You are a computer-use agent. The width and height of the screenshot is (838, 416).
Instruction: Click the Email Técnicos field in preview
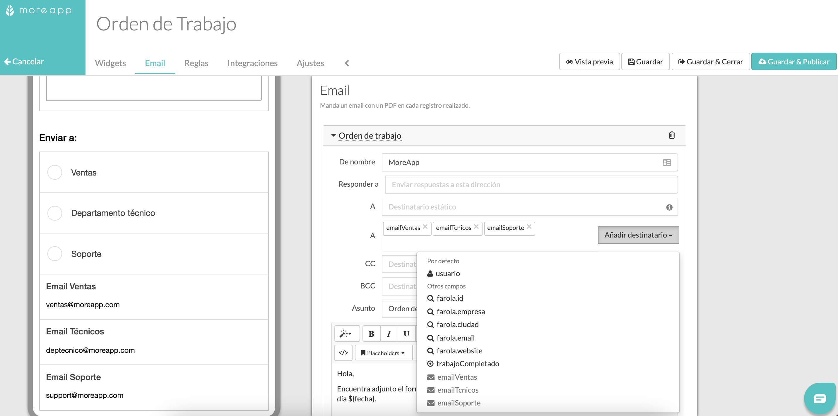[x=154, y=342]
